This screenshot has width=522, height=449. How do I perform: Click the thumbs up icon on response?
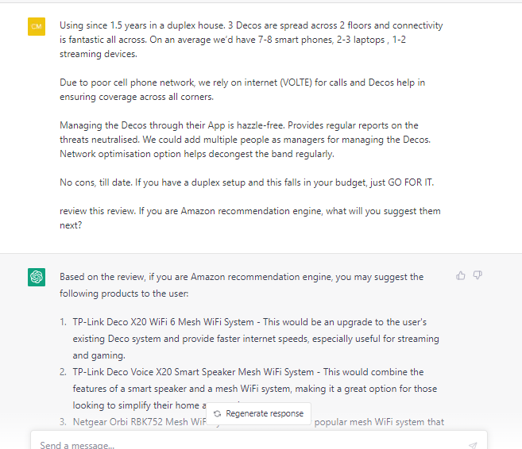click(x=461, y=276)
